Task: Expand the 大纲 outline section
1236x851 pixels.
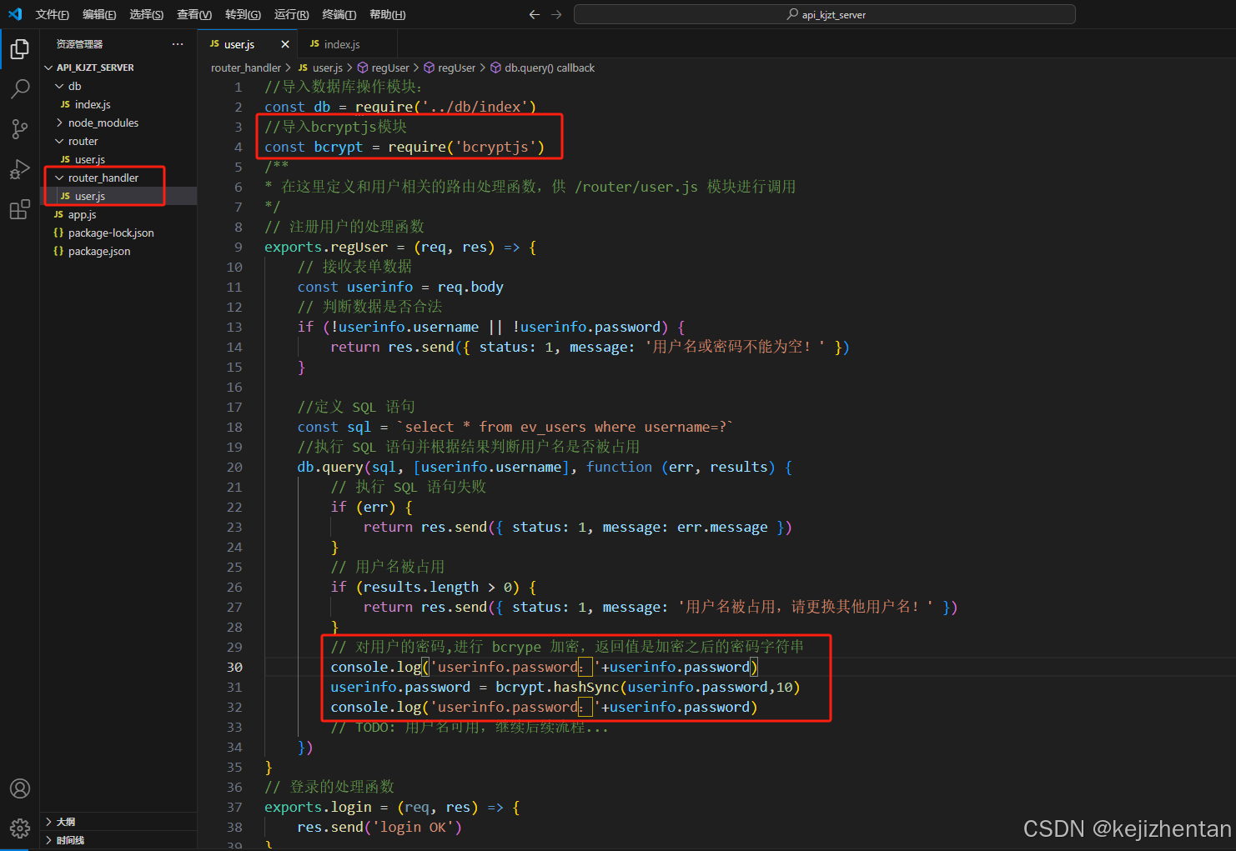Action: (x=118, y=822)
